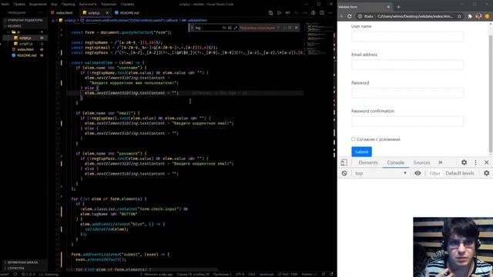This screenshot has width=493, height=277.
Task: Open index.html in the explorer tree
Action: 25,49
